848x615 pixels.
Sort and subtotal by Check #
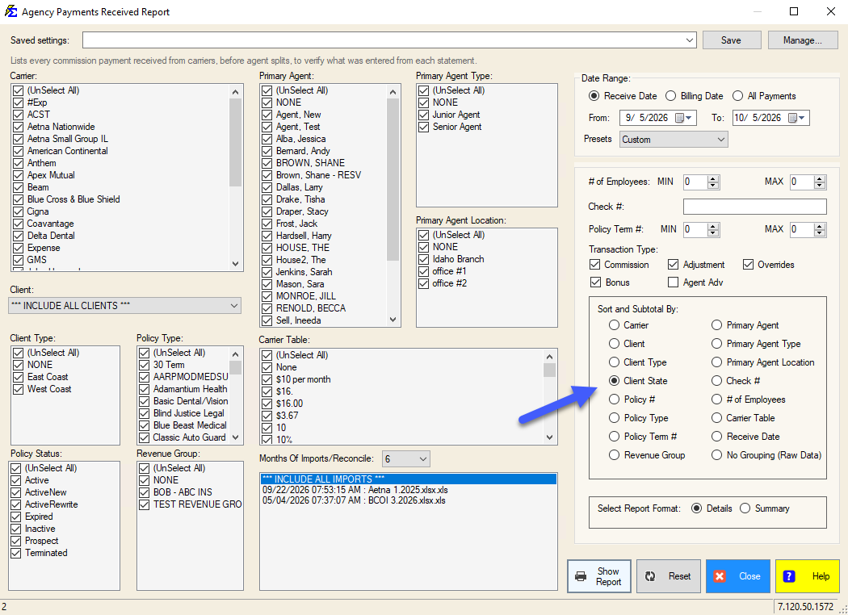(x=736, y=380)
